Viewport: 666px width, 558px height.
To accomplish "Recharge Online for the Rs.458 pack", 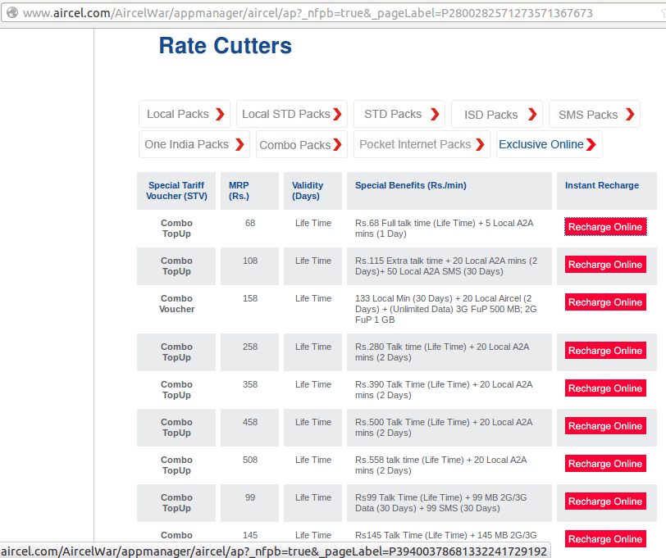I will click(x=605, y=426).
